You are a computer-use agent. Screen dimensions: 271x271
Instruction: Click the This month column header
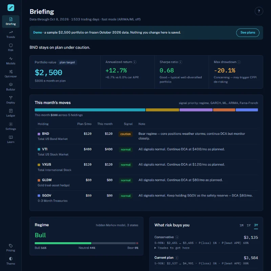[x=105, y=124]
